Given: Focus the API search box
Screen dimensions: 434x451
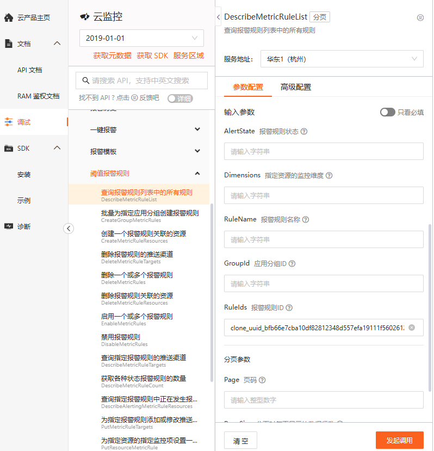Looking at the screenshot, I should (x=141, y=81).
